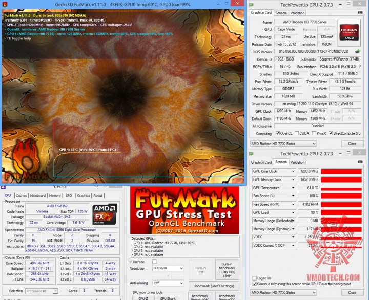This screenshot has height=300, width=369.
Task: Save BIOS using chip icon beside BIOS Version
Action: coord(357,51)
